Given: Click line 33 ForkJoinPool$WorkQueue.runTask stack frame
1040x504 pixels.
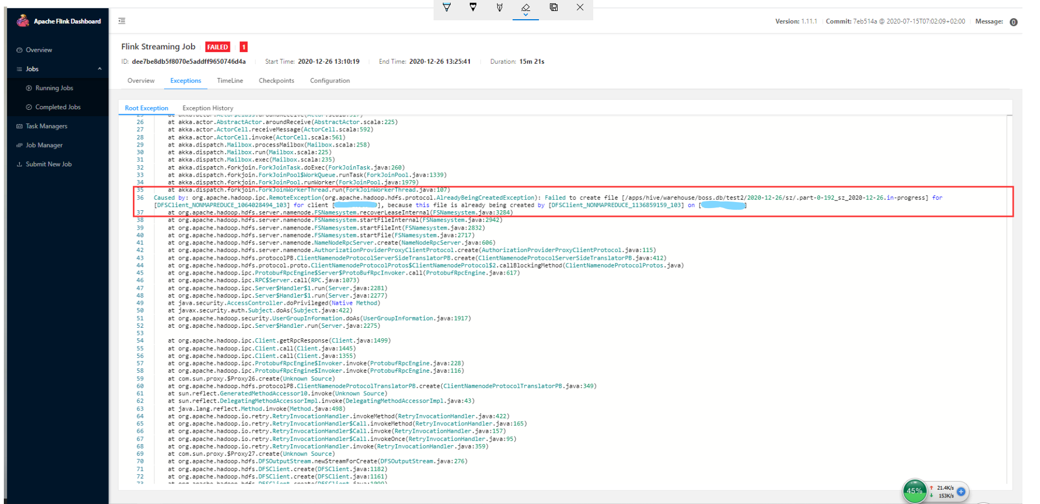Looking at the screenshot, I should click(307, 175).
